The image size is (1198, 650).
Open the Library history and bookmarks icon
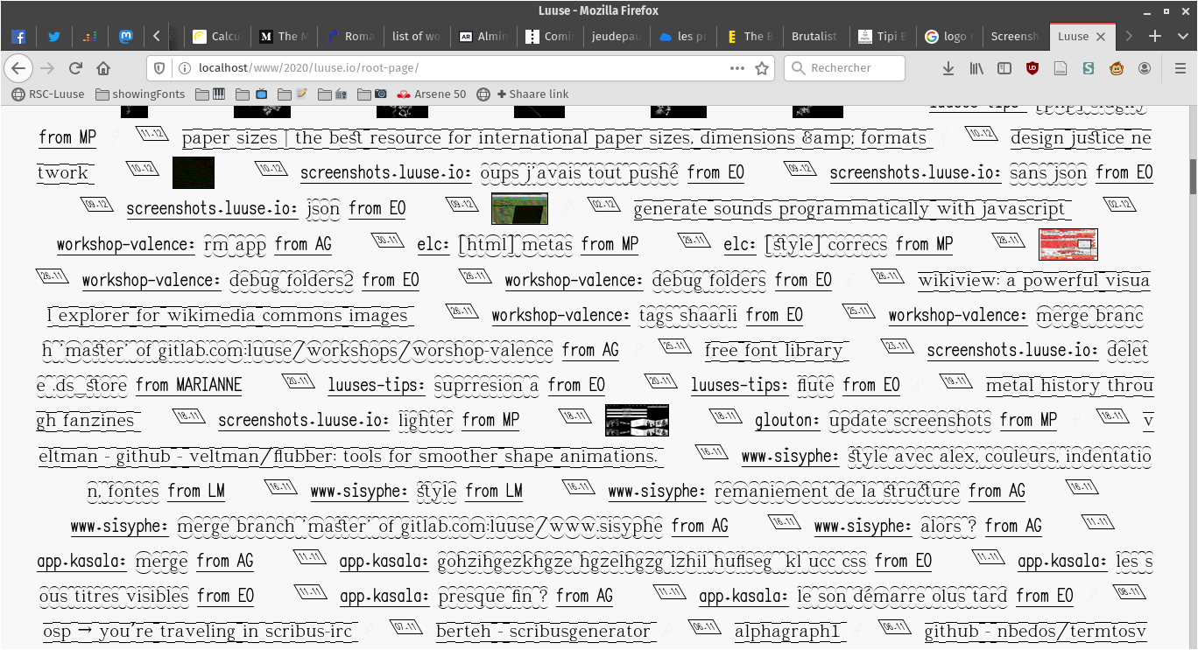click(976, 68)
